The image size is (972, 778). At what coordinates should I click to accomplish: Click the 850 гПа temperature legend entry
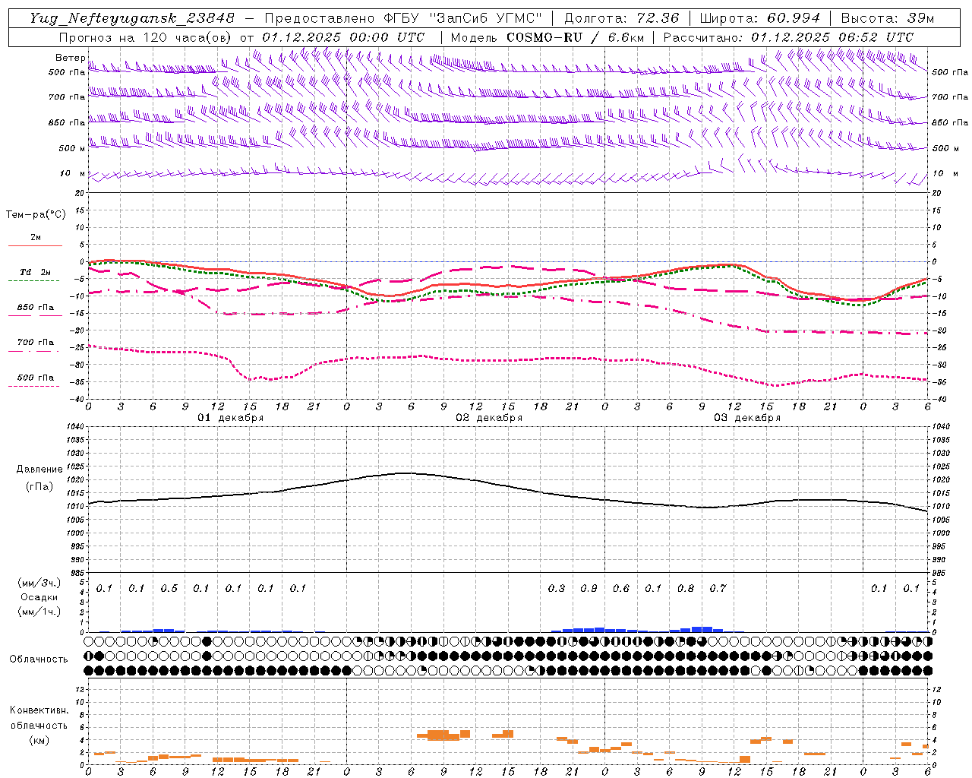coord(35,308)
